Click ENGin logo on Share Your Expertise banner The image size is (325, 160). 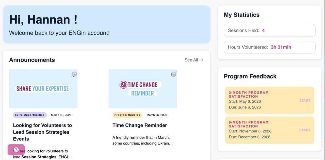coord(74,74)
